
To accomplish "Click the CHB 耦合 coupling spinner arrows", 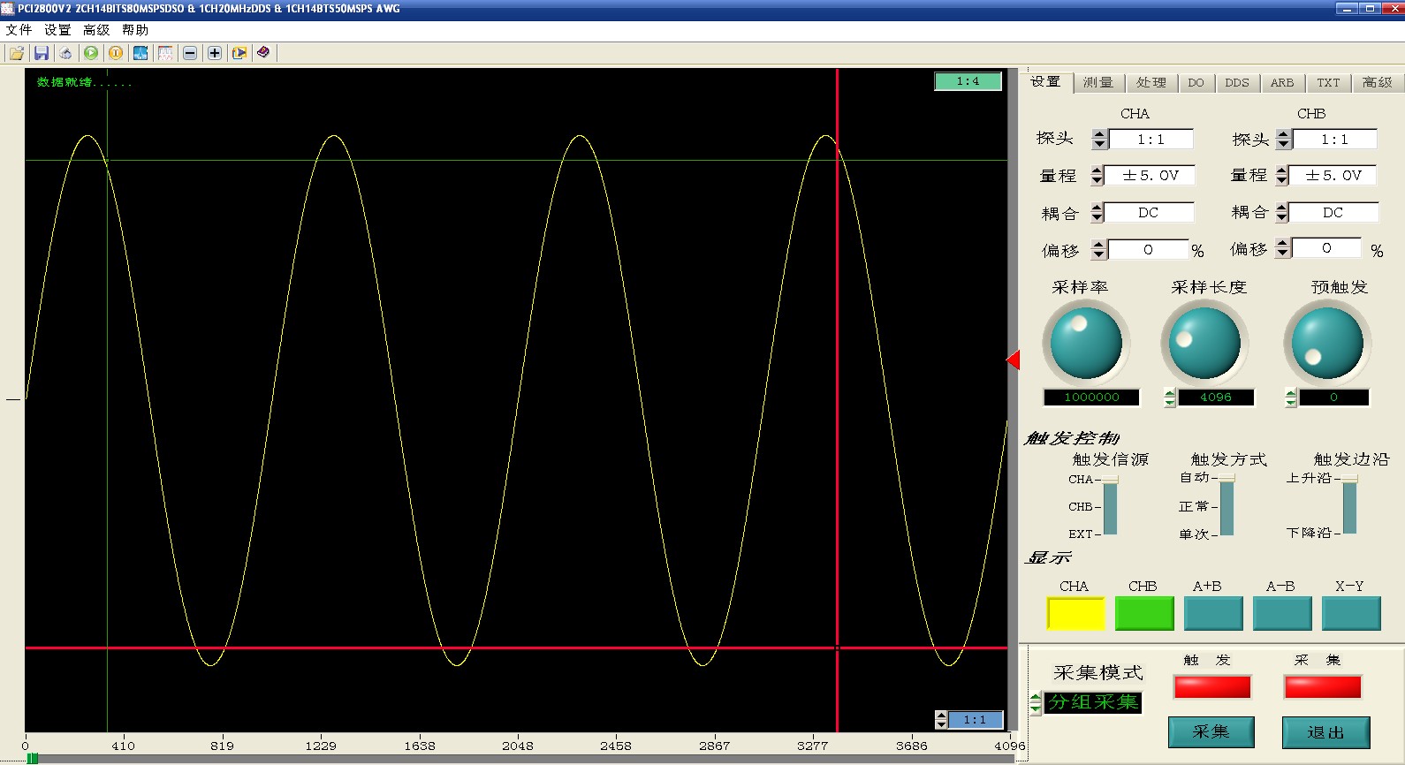I will coord(1281,213).
